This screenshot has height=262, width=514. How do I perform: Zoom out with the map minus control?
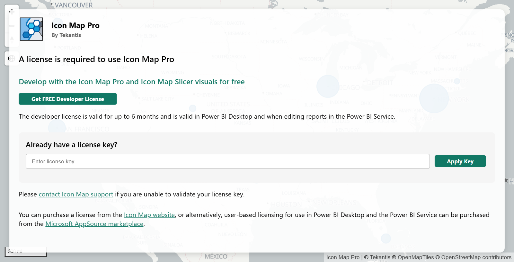point(12,26)
